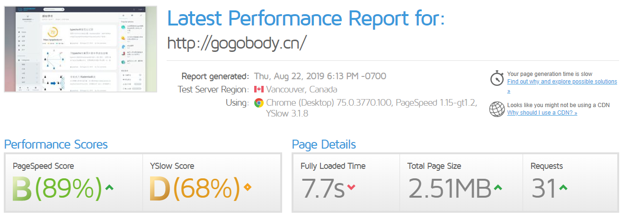Click the 7.7s Fully Loaded Time value
Viewport: 622px width, 217px height.
coord(323,188)
